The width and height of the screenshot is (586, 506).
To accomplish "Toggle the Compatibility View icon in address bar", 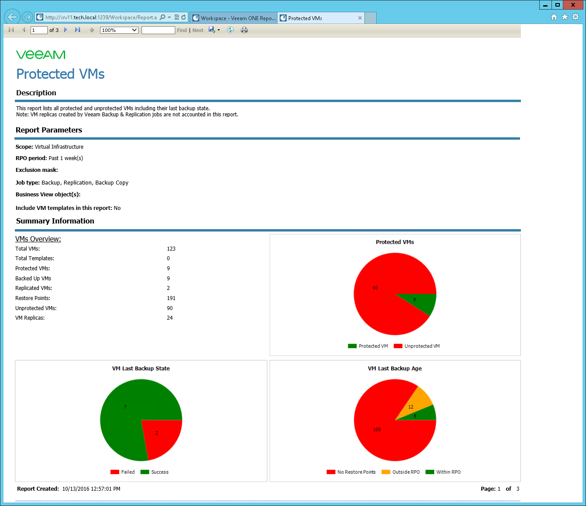I will [177, 17].
